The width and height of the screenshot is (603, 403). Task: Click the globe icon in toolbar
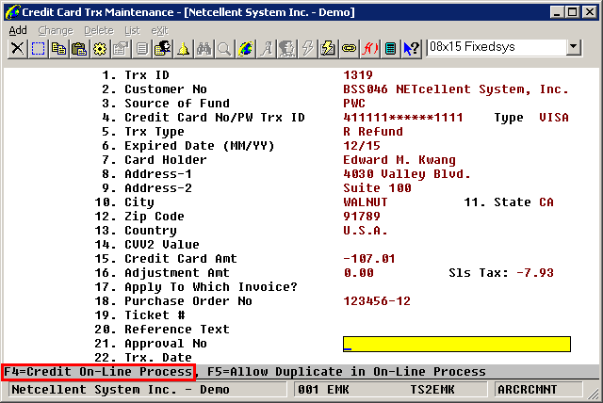[x=246, y=49]
